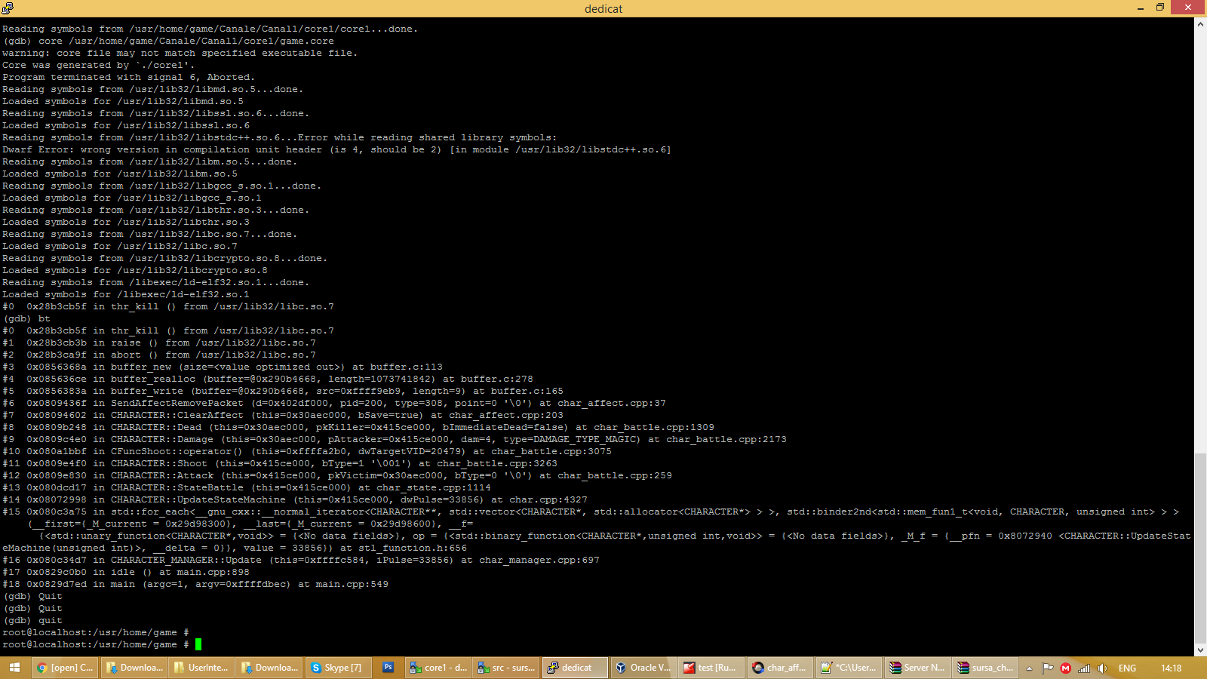Open network signal tray icon
Image resolution: width=1207 pixels, height=679 pixels.
pyautogui.click(x=1084, y=668)
